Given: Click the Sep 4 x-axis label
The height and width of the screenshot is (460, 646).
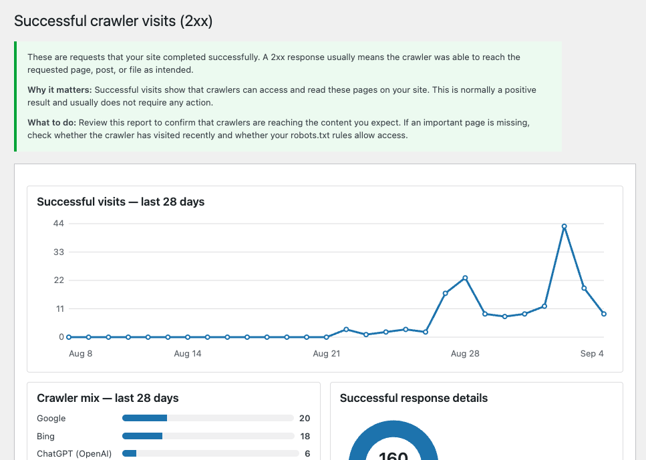Looking at the screenshot, I should [592, 354].
